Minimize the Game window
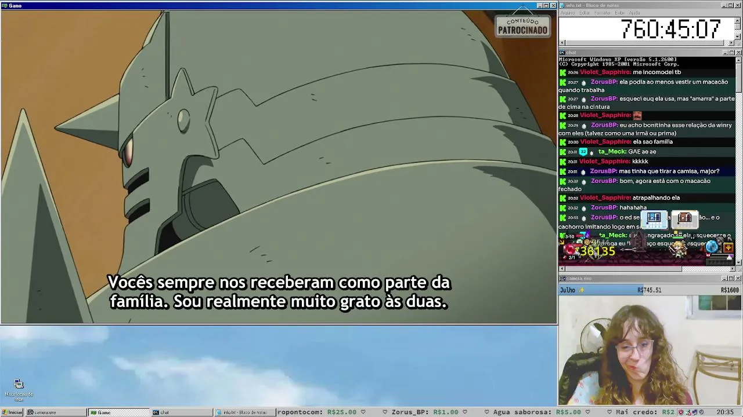The width and height of the screenshot is (743, 417). [540, 6]
